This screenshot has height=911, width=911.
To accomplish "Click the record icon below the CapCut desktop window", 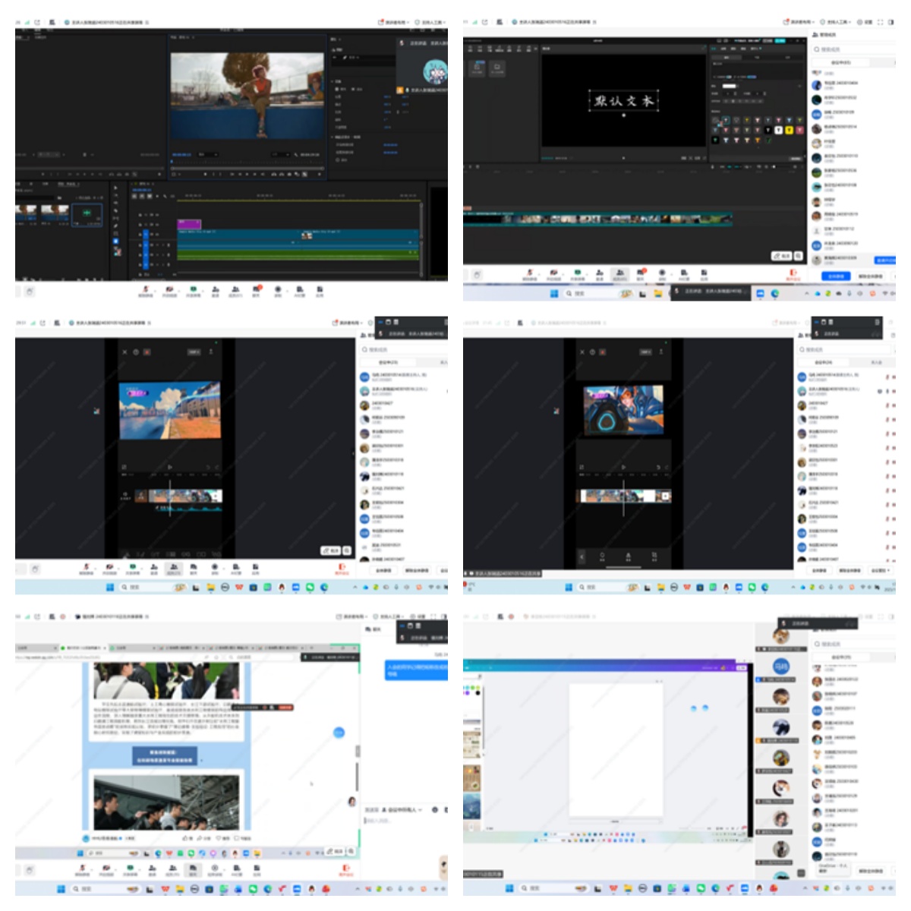I will click(x=662, y=273).
